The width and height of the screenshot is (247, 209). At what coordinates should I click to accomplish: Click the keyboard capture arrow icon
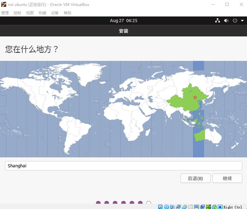pos(220,207)
